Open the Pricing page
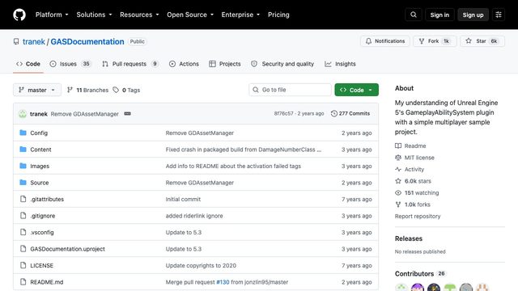Viewport: 518px width, 291px height. point(278,15)
